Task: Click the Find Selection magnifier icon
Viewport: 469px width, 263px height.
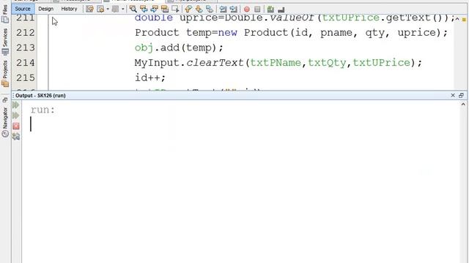Action: [x=133, y=9]
